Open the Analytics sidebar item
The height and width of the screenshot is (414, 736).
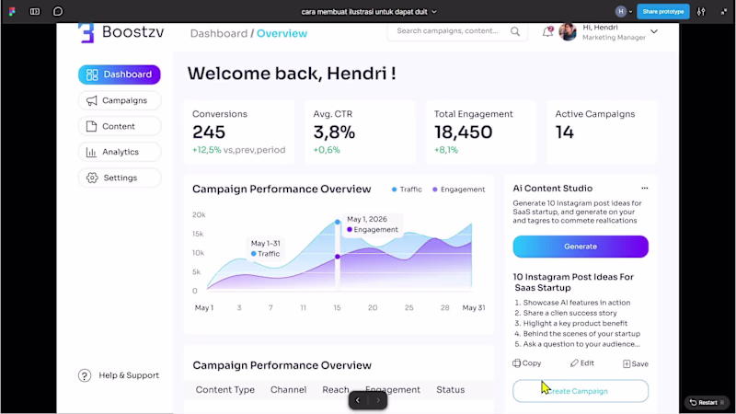pos(120,152)
